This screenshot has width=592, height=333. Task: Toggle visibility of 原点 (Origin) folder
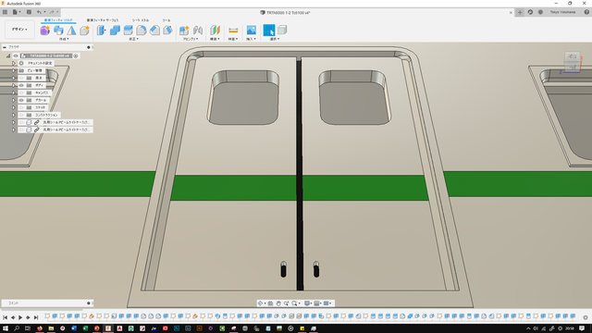[x=21, y=78]
